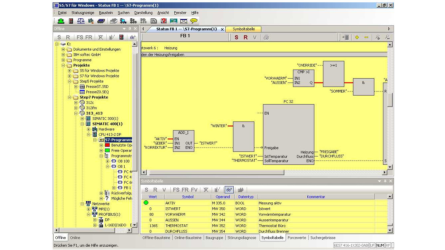This screenshot has width=445, height=250.
Task: Click the green upload arrow toolbar icon
Action: [60, 20]
